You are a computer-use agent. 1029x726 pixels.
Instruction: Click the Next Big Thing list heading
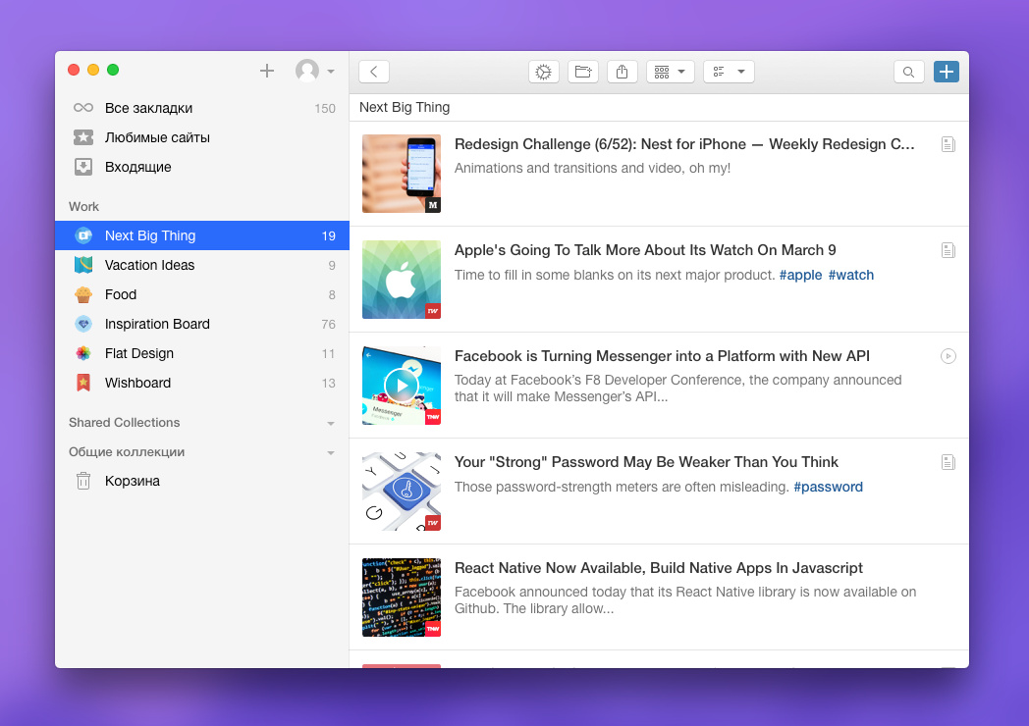tap(405, 107)
